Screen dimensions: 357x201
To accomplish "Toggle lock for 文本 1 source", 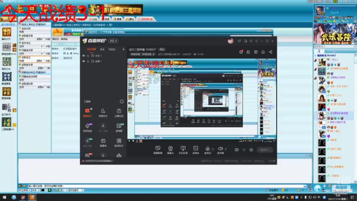I will (88, 55).
